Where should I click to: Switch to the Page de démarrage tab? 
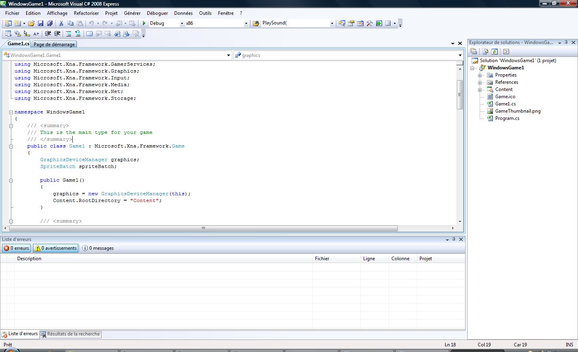(x=54, y=45)
